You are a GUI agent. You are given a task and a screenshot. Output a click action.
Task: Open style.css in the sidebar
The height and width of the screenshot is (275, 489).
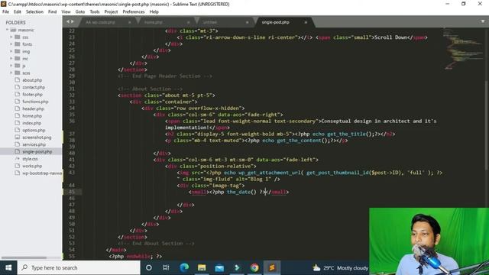point(30,159)
